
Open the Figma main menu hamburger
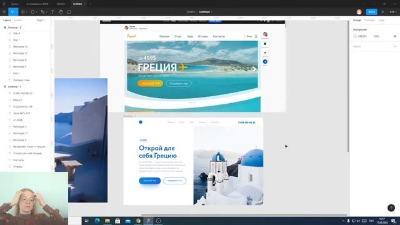click(4, 12)
